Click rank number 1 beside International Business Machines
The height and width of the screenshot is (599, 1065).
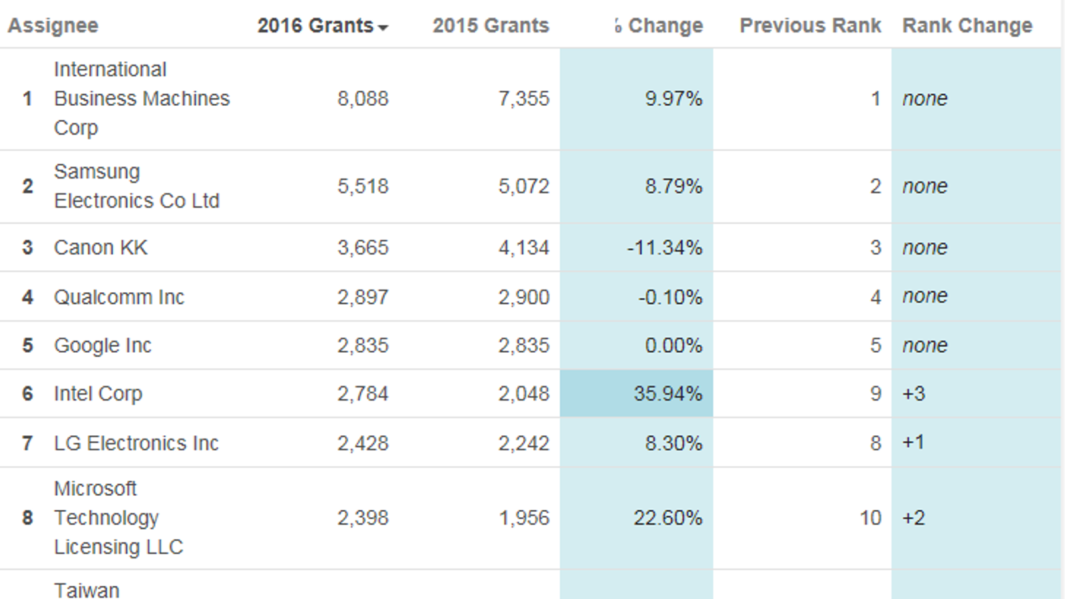coord(27,99)
